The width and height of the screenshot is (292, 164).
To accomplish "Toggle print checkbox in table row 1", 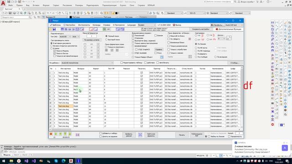I will point(141,73).
